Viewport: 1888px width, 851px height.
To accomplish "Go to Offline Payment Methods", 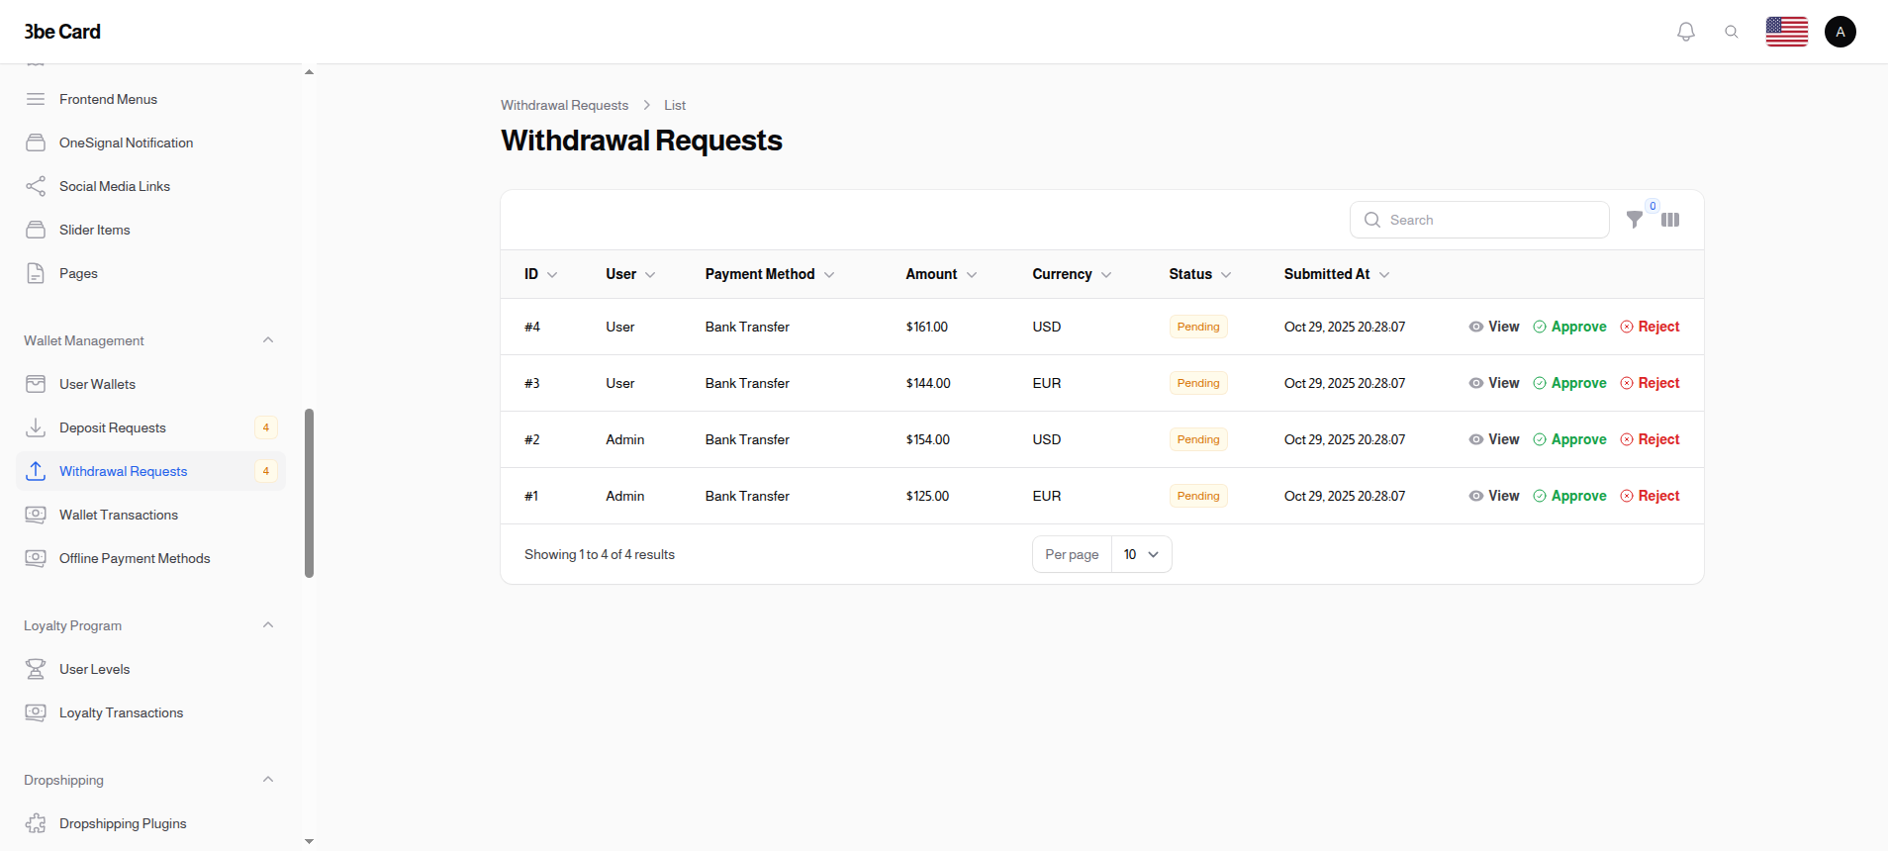I will 135,558.
